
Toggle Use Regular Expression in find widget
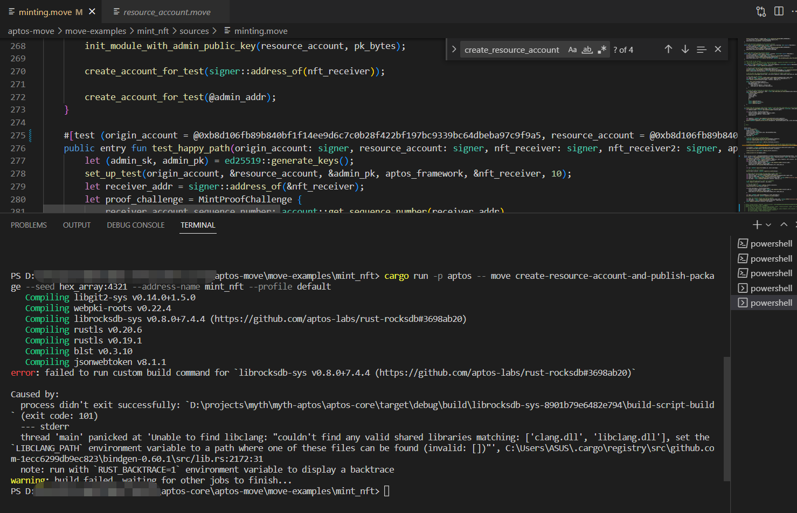click(602, 50)
